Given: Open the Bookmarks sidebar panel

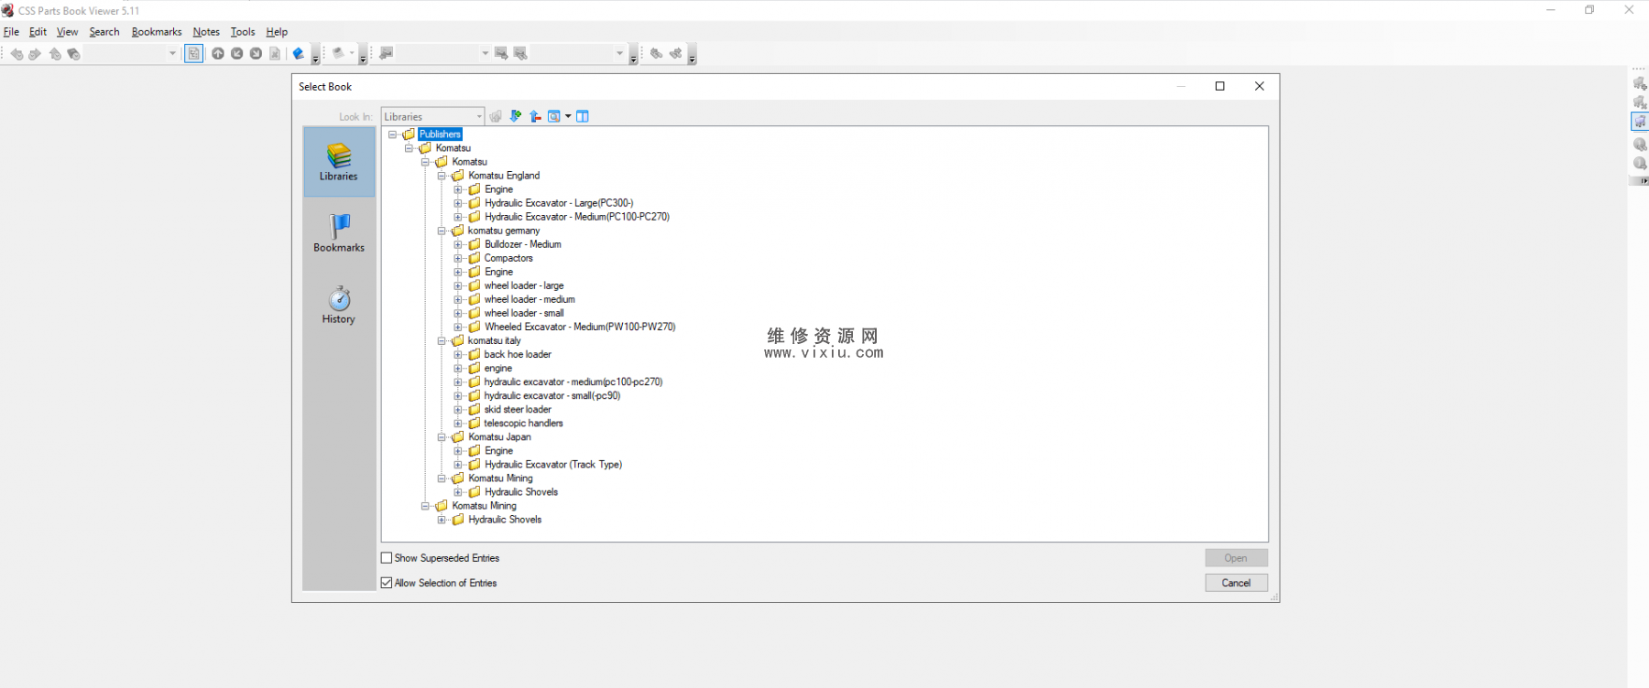Looking at the screenshot, I should [x=339, y=233].
